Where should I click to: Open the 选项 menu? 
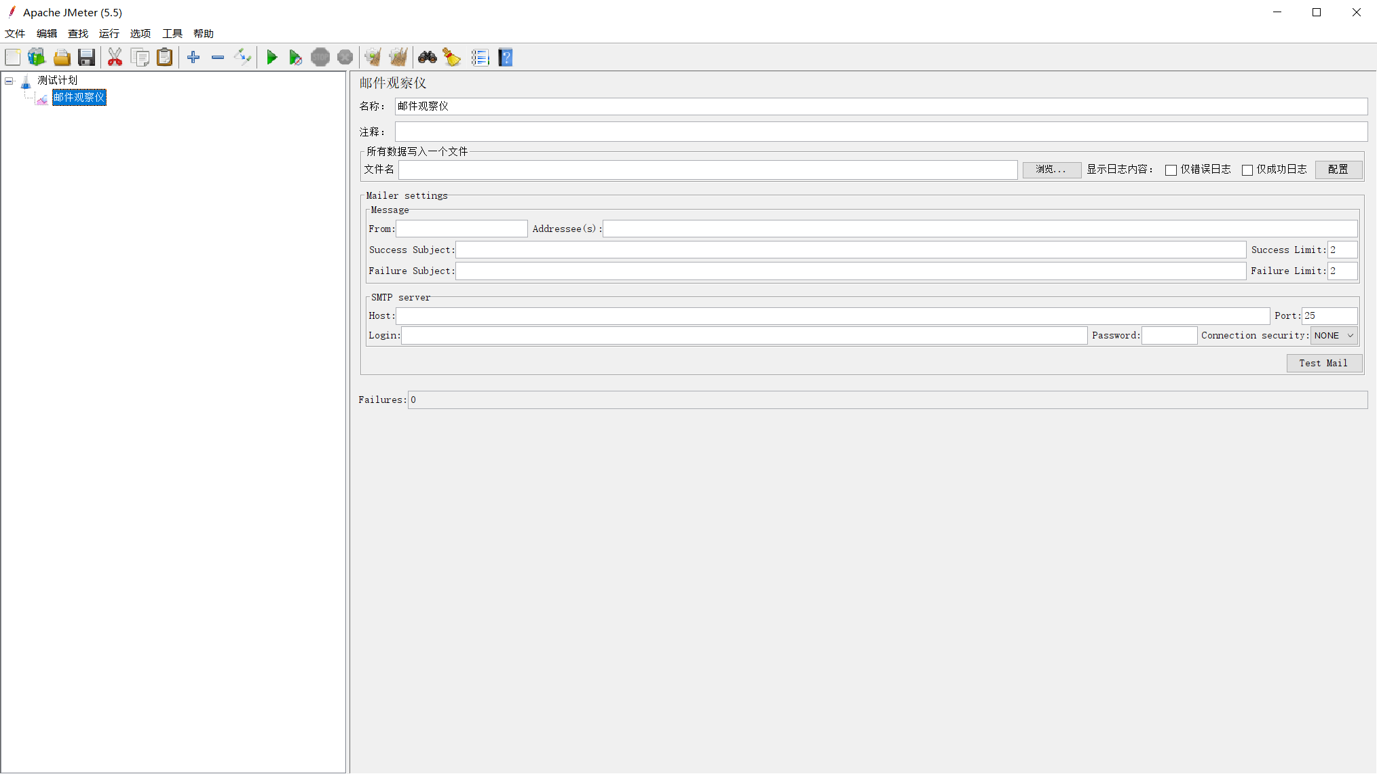(140, 34)
